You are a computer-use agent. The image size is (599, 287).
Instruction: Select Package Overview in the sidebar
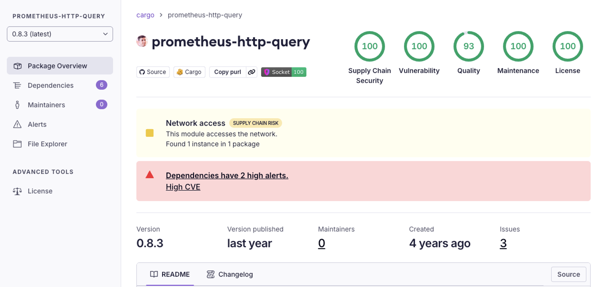(x=60, y=66)
